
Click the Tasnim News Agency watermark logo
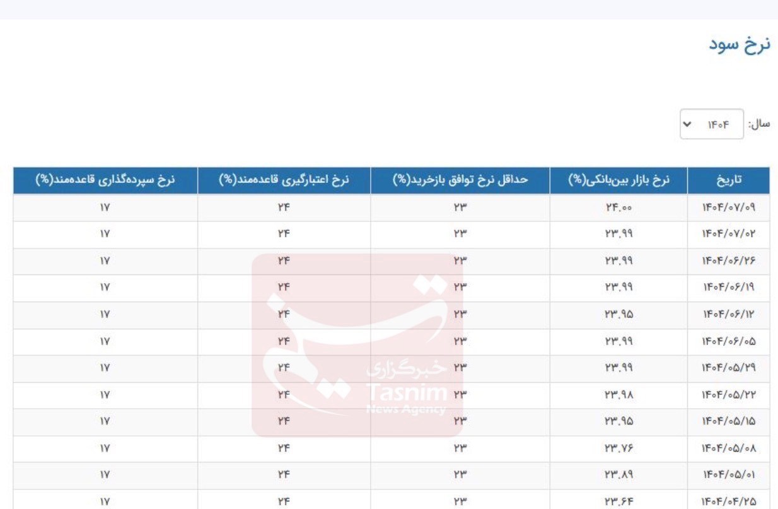click(357, 346)
